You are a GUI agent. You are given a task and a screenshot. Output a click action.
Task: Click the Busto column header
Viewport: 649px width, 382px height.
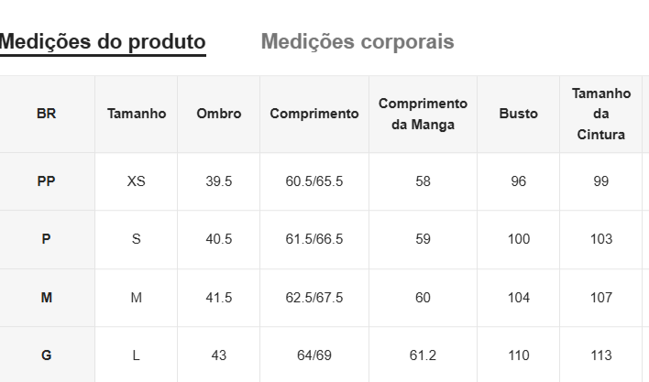[x=519, y=115]
